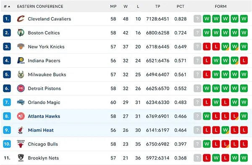
Task: Click the Boston Celtics shamrock logo
Action: [x=21, y=33]
